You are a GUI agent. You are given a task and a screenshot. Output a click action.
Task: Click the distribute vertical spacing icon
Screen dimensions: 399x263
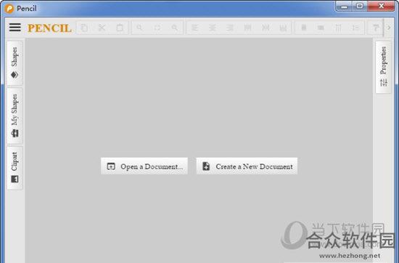tap(355, 28)
